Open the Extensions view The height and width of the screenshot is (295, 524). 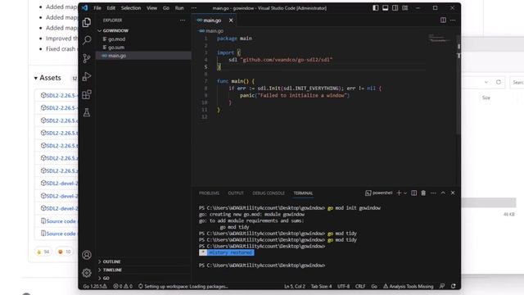(x=87, y=94)
